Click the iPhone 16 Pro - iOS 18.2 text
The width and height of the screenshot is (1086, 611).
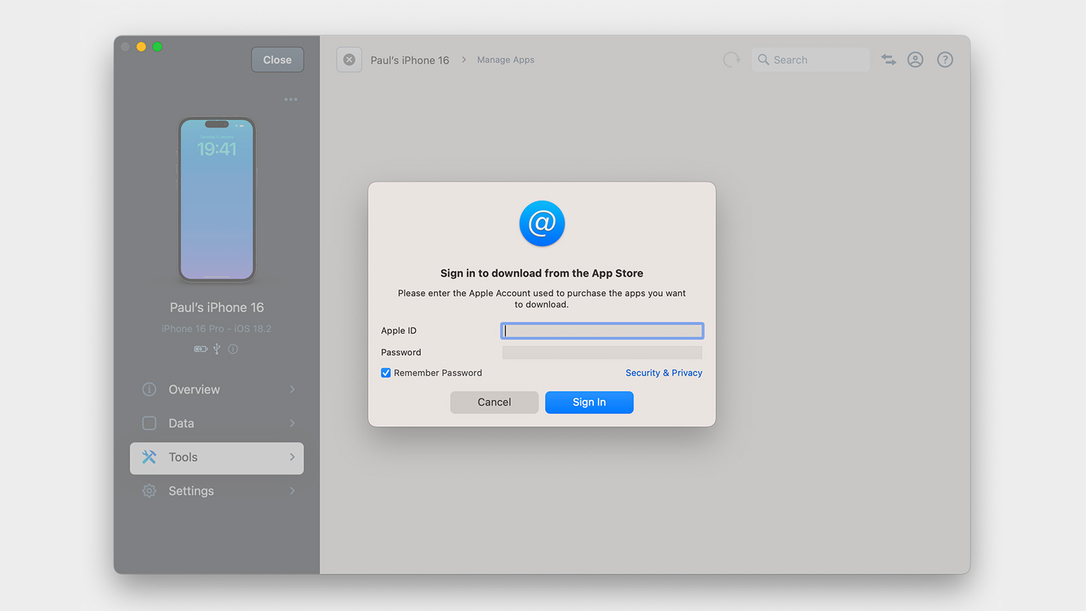[217, 329]
